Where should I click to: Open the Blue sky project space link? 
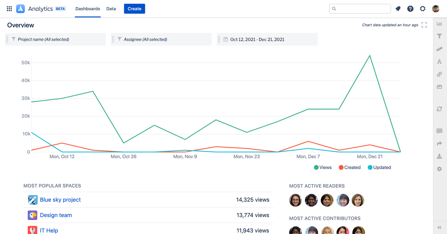[60, 200]
